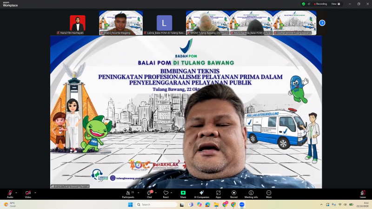Open Zoom Apps

point(218,194)
